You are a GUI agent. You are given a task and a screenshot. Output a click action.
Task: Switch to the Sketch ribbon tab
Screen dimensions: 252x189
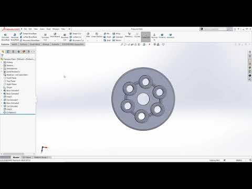coord(14,44)
